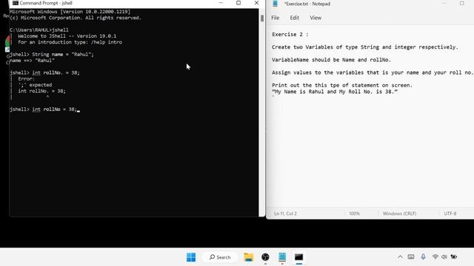Click 'Exercise 2 :' line in Notepad
Screen dimensions: 474x266
[290, 35]
